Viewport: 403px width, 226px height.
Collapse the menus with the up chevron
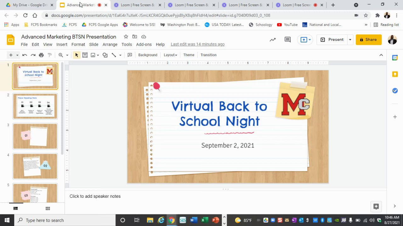pyautogui.click(x=381, y=55)
